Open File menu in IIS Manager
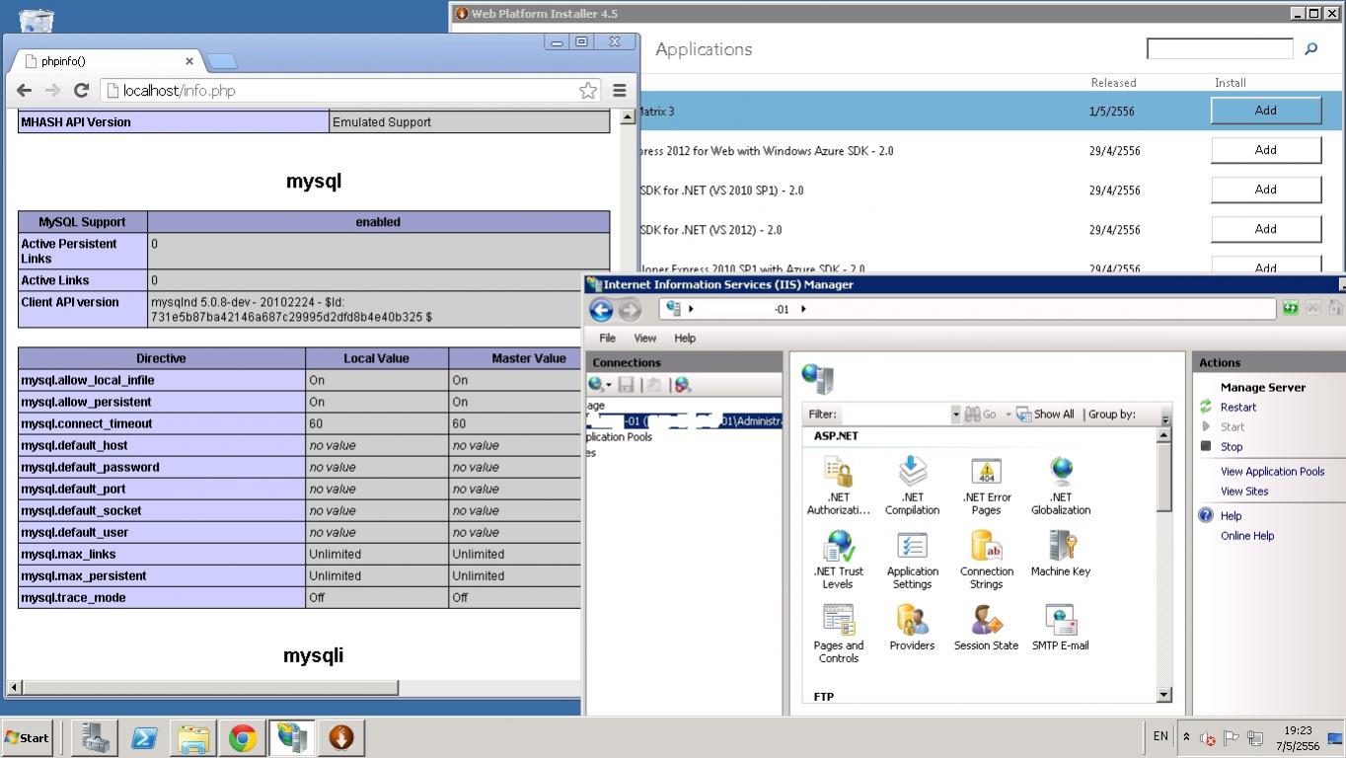The image size is (1346, 758). [x=607, y=338]
